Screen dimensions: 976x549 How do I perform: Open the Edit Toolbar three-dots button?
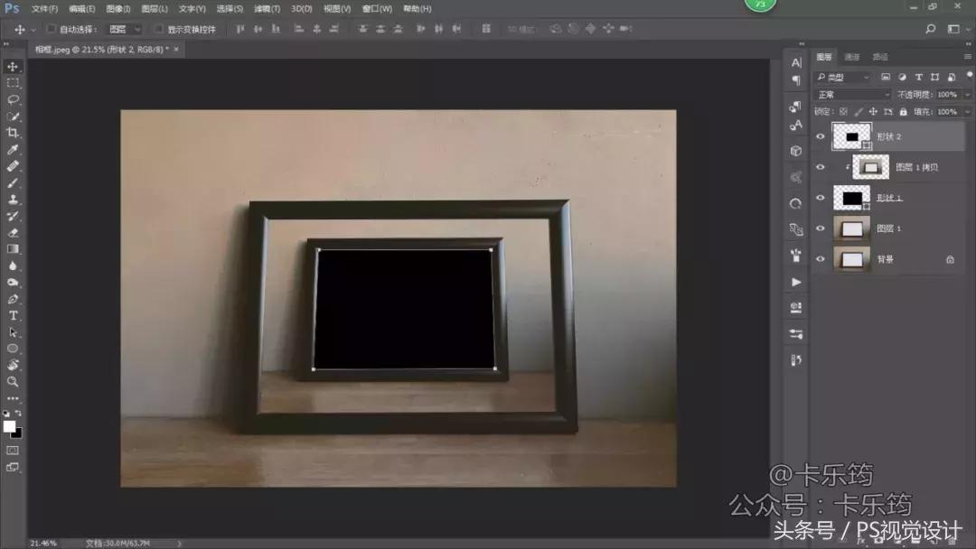coord(13,398)
